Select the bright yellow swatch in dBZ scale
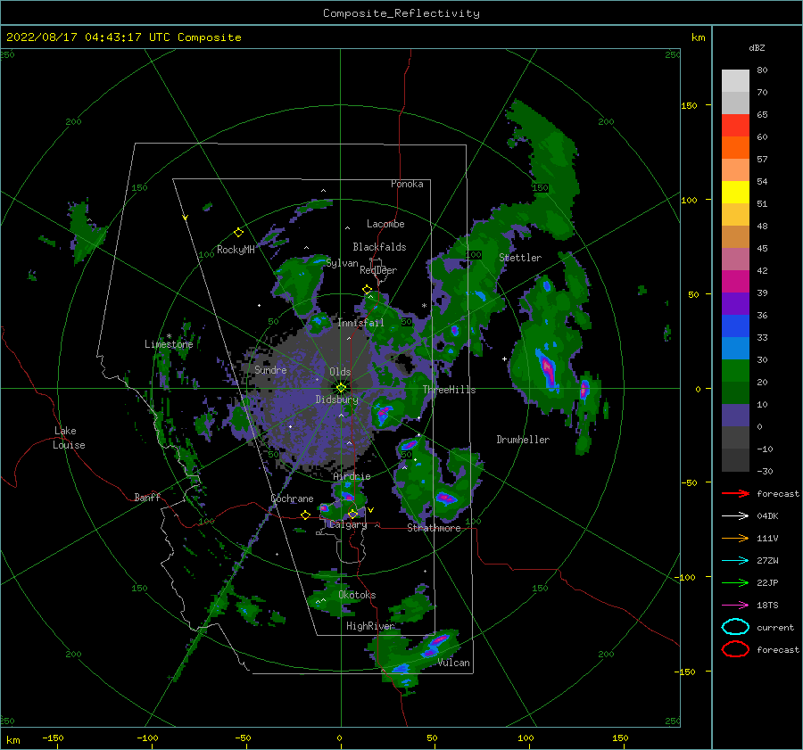Image resolution: width=803 pixels, height=750 pixels. (x=735, y=192)
